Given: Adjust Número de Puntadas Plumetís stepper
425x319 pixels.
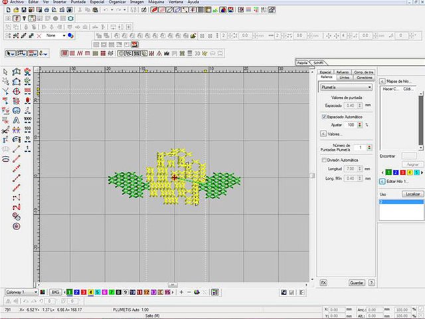Looking at the screenshot, I should coord(369,148).
